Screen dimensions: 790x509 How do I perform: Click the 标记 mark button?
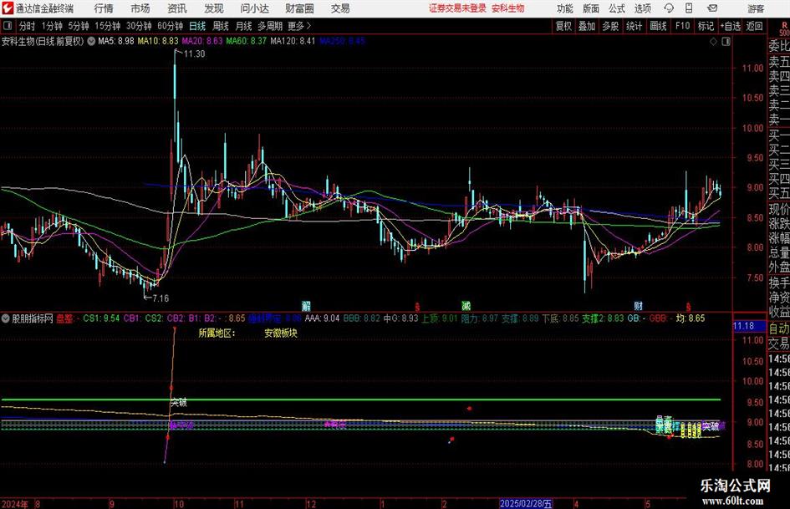(706, 26)
